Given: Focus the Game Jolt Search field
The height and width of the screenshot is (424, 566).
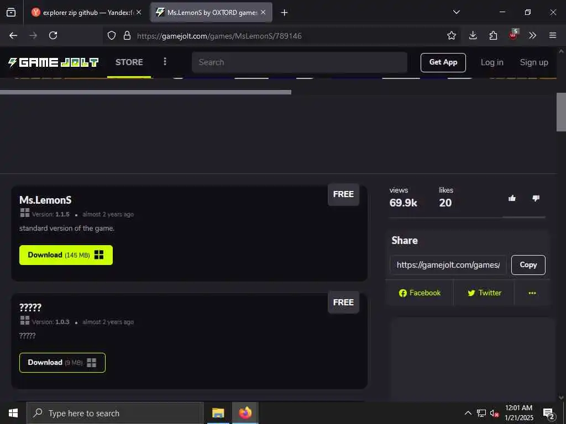Looking at the screenshot, I should pos(300,62).
